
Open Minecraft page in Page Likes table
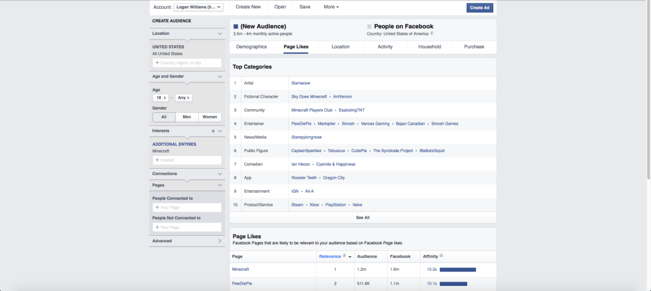click(240, 269)
